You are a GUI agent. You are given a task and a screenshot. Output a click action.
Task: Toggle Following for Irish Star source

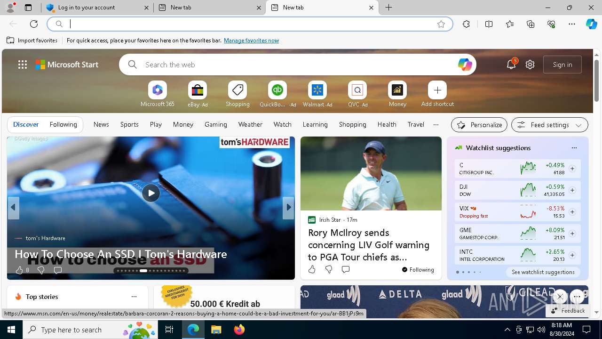pyautogui.click(x=418, y=270)
